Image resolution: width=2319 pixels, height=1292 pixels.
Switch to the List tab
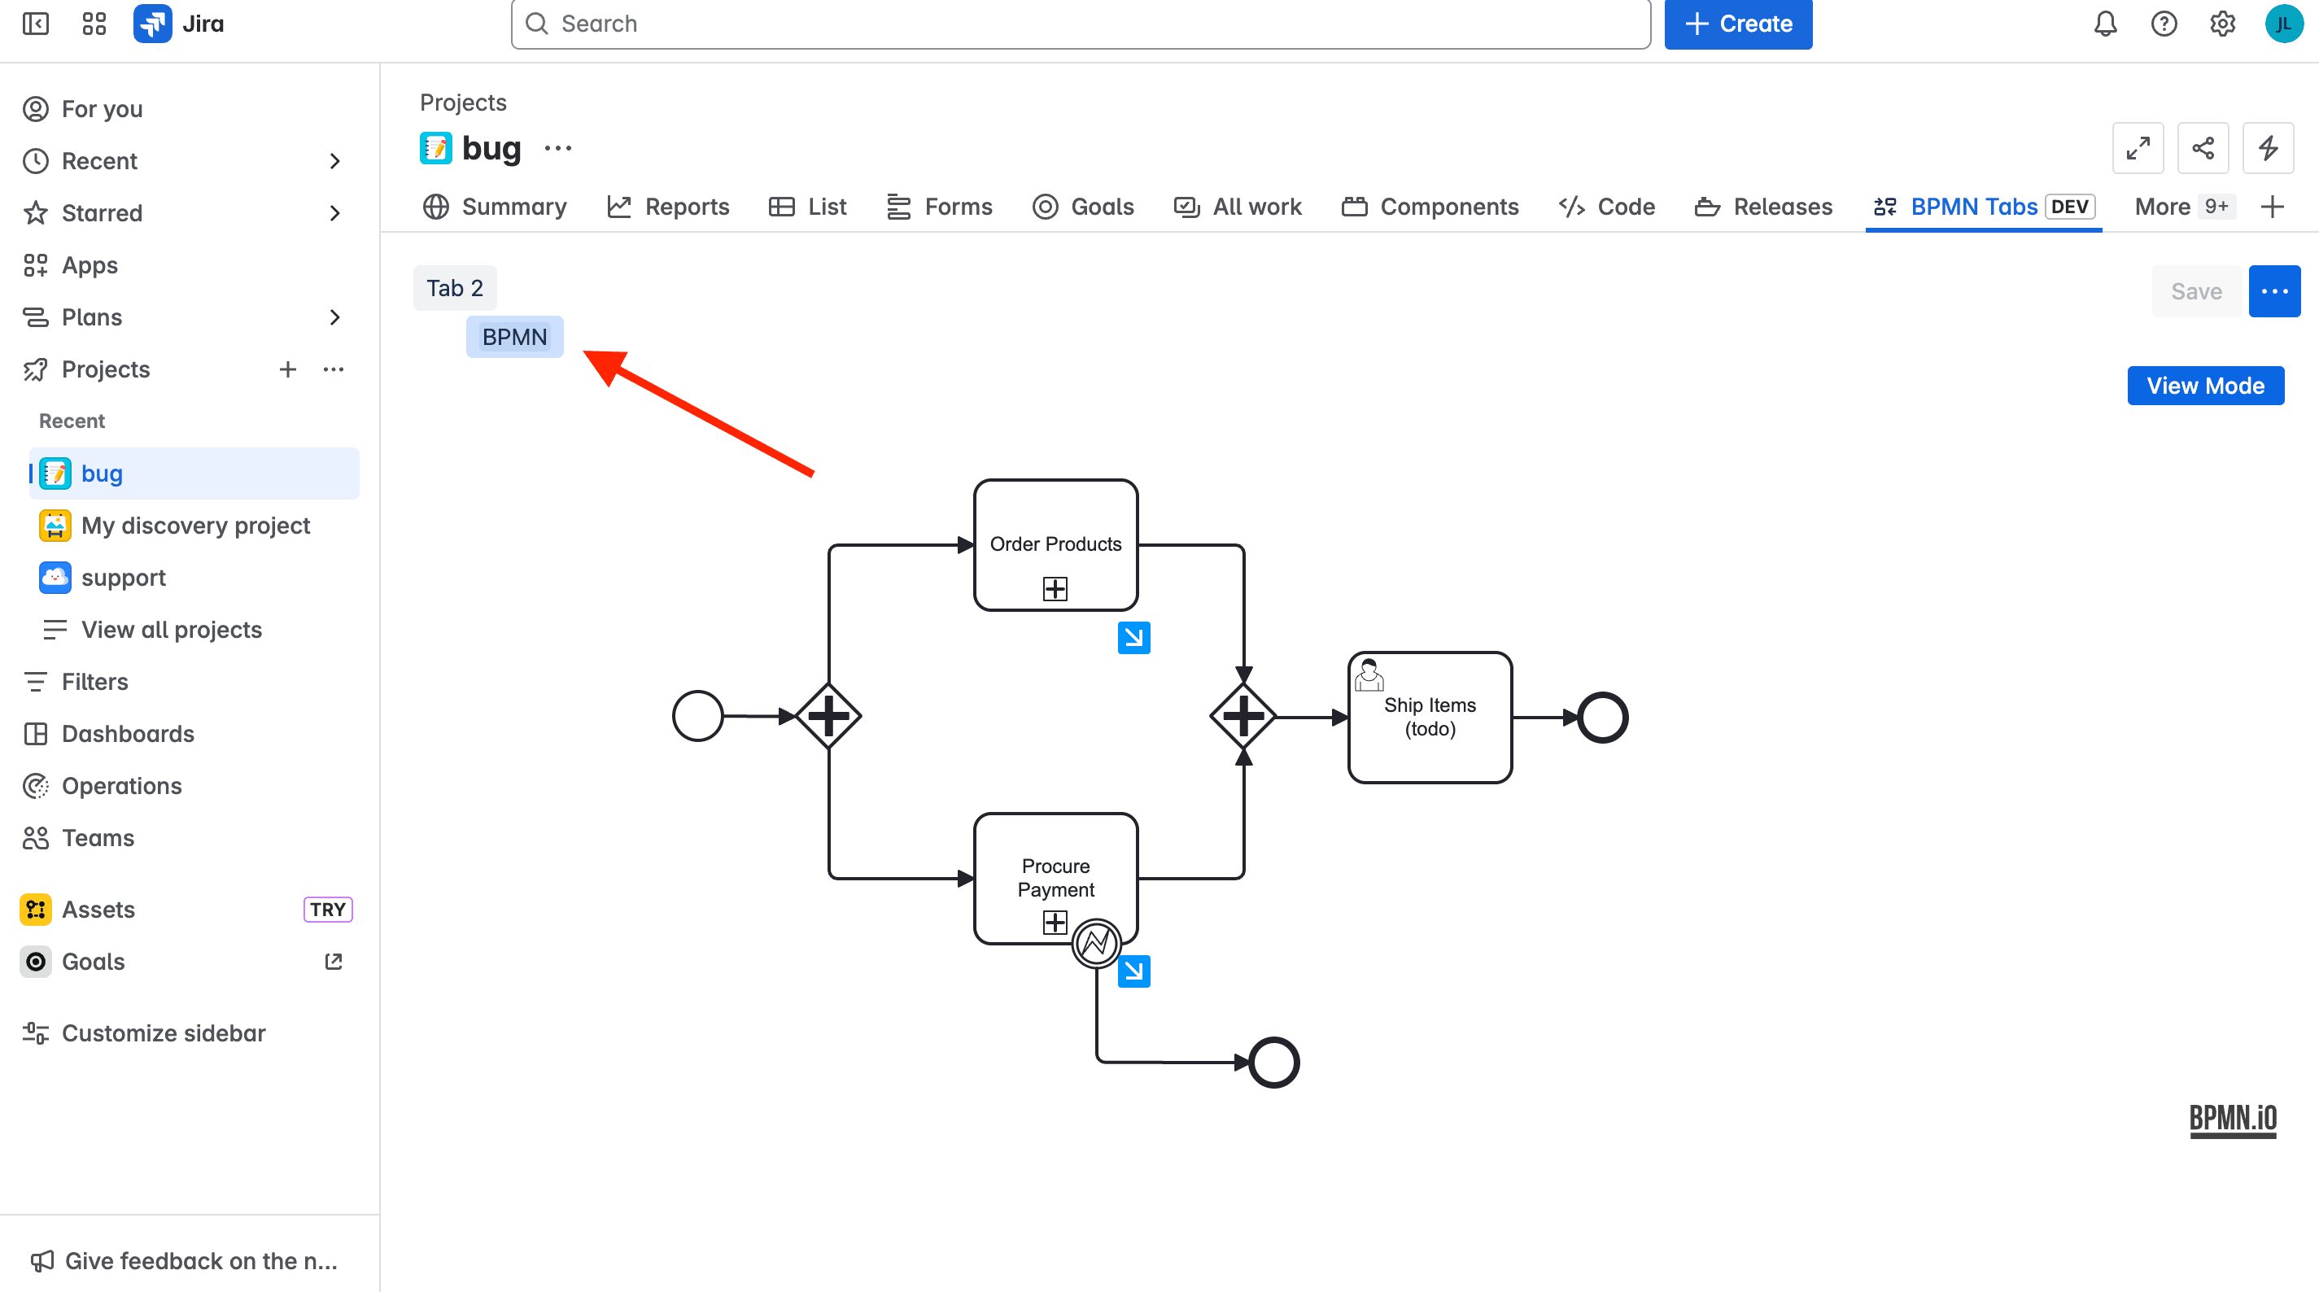click(807, 207)
